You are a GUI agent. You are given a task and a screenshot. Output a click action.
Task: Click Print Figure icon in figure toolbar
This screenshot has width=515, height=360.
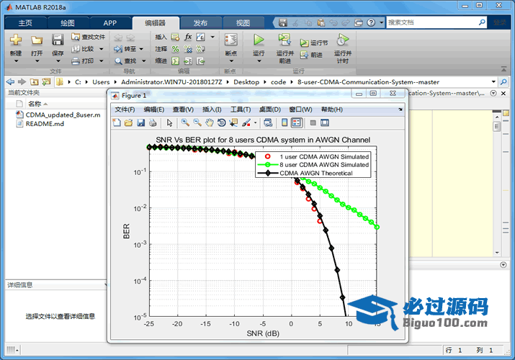click(x=153, y=122)
